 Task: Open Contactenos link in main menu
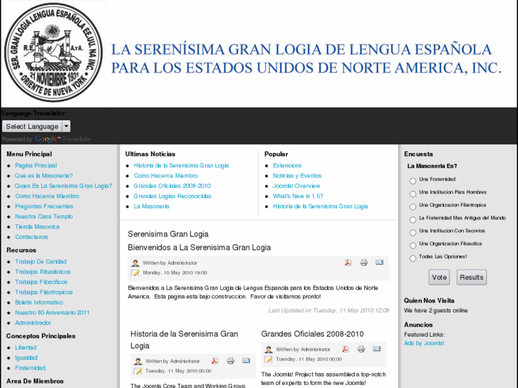[x=31, y=237]
